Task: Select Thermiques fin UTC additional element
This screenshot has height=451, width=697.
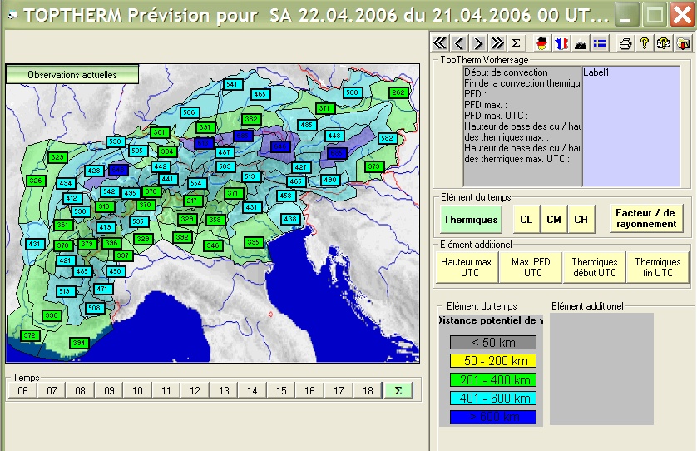Action: pyautogui.click(x=657, y=267)
